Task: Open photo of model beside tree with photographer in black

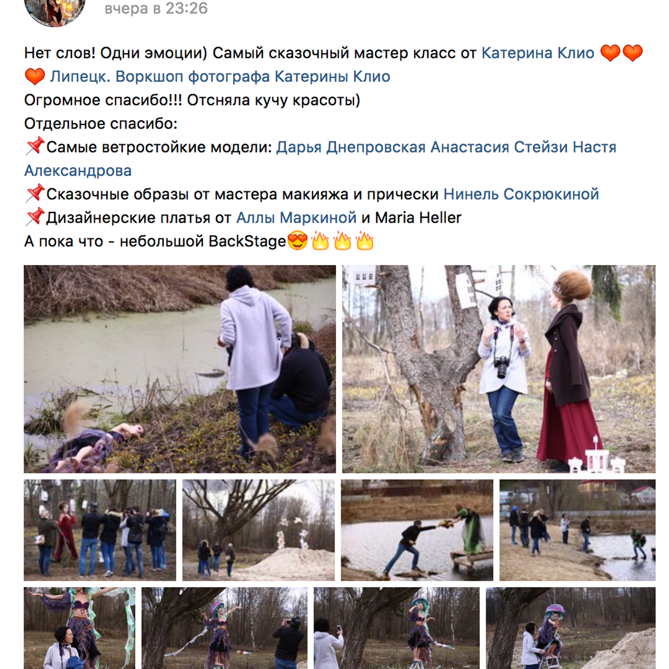Action: point(224,628)
